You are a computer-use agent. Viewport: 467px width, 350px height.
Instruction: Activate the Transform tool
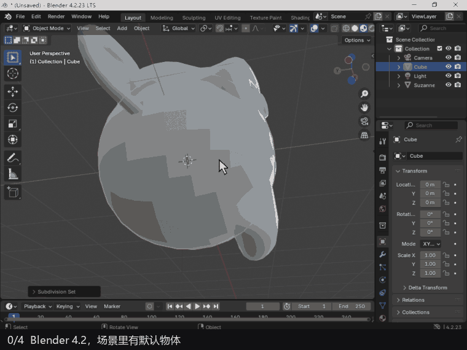[12, 139]
